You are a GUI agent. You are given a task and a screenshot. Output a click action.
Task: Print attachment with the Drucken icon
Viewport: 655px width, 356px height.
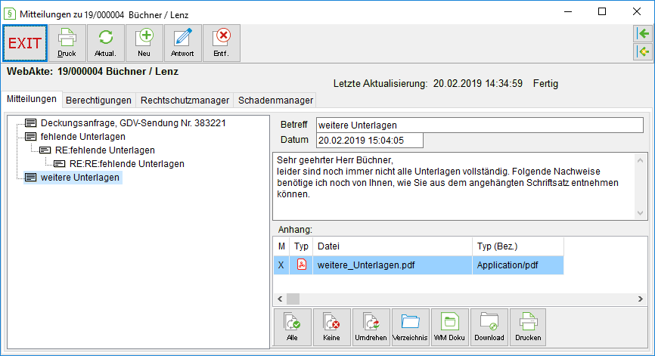click(x=528, y=327)
